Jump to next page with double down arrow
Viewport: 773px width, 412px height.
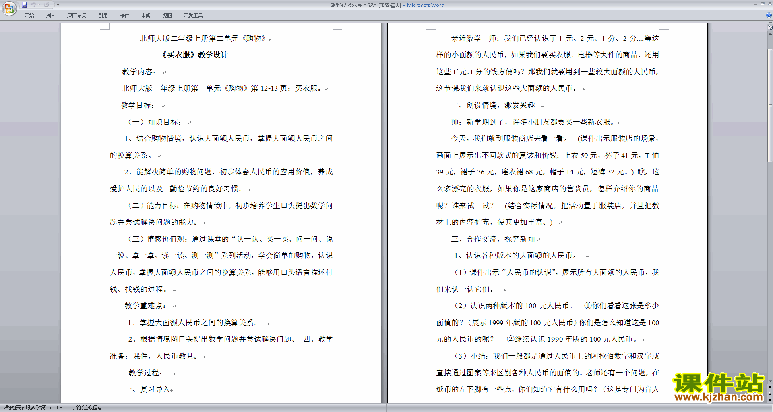770,400
